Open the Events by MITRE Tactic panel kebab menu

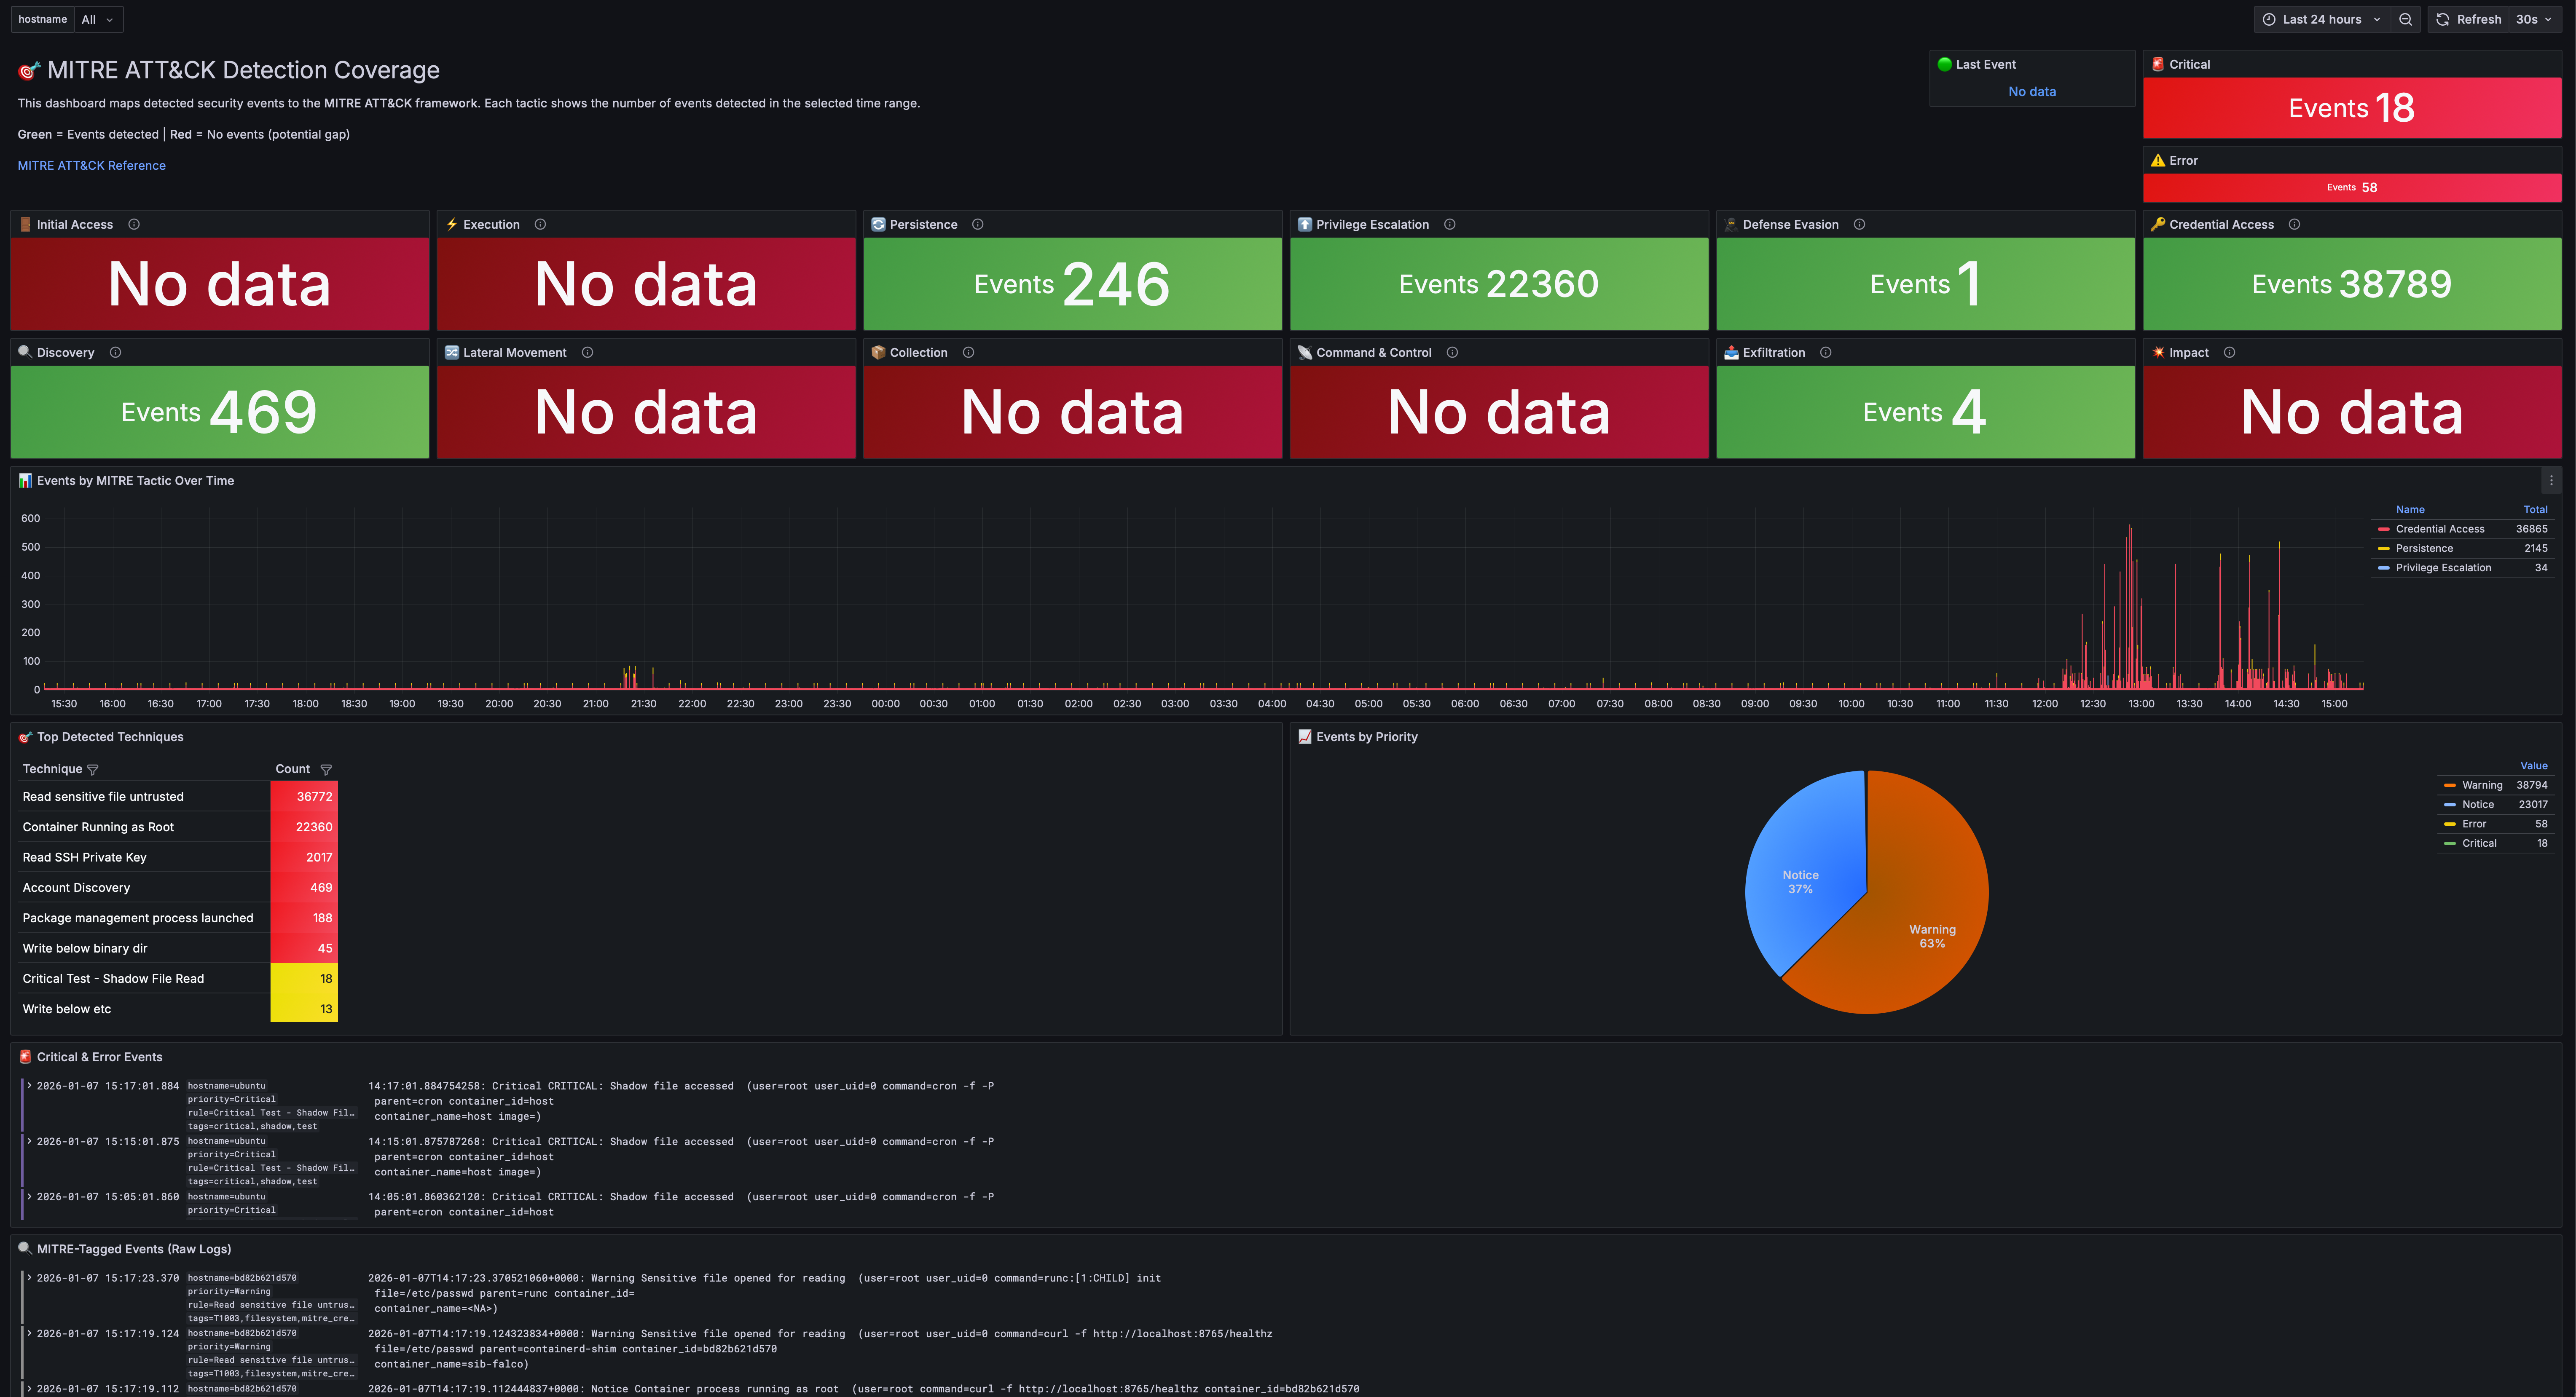point(2551,481)
